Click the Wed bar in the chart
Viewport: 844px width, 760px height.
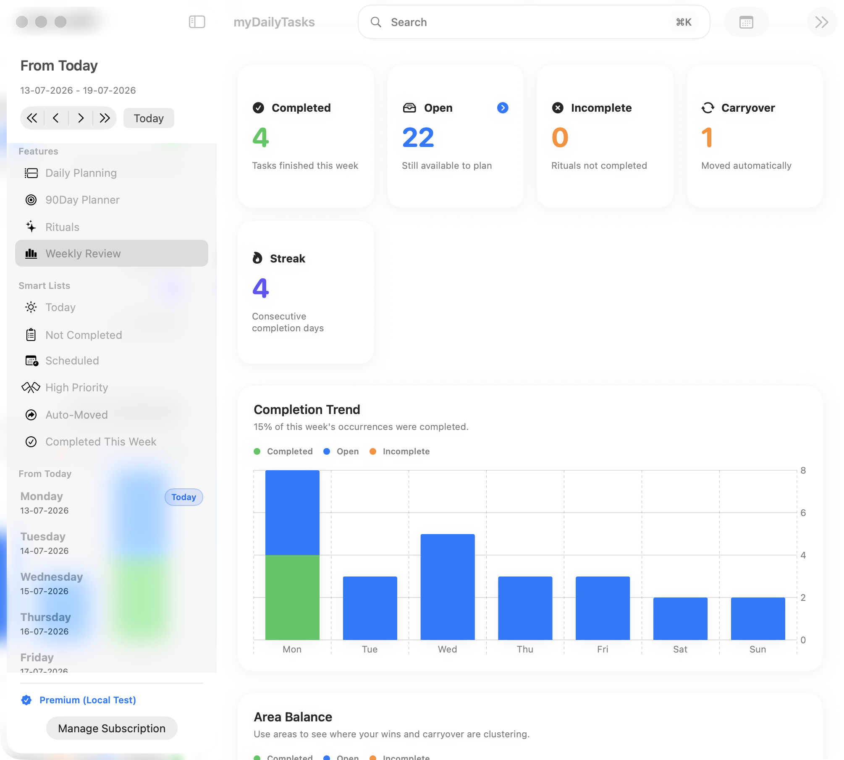point(448,587)
